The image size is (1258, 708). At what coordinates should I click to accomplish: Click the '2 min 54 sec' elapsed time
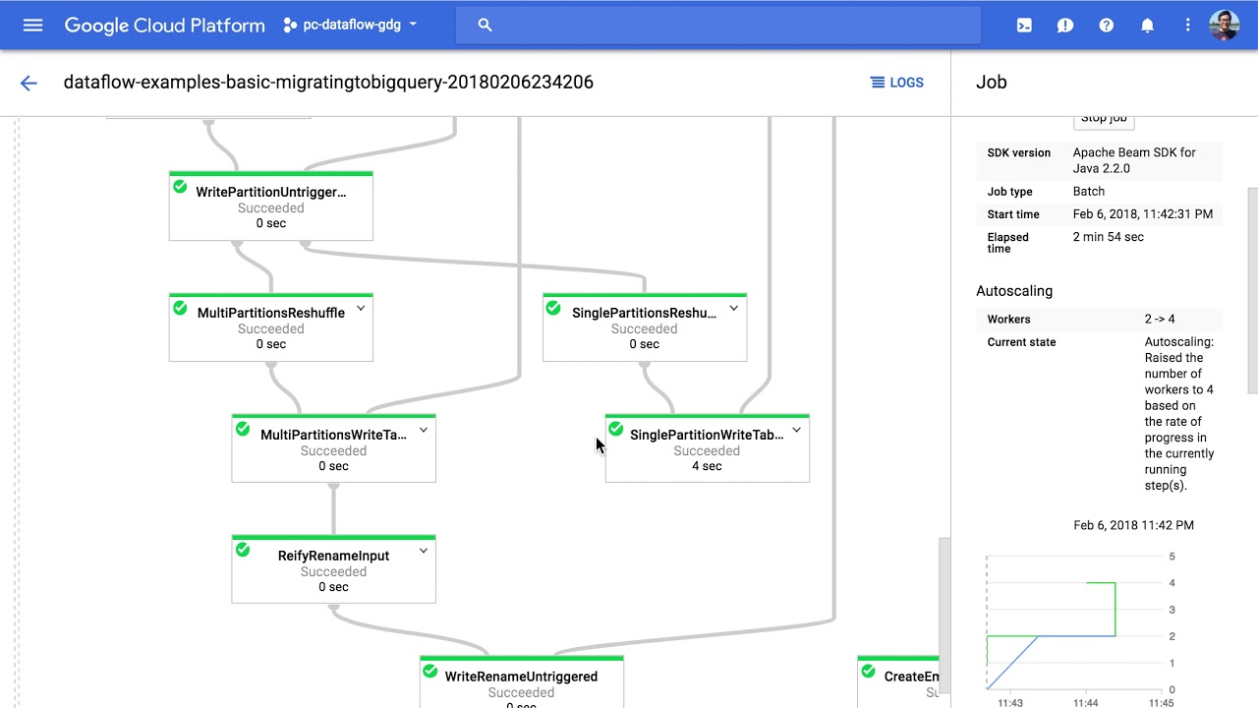tap(1109, 237)
